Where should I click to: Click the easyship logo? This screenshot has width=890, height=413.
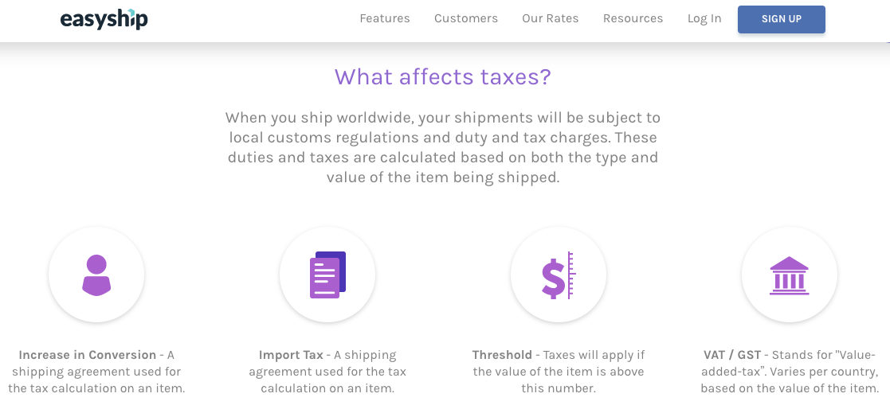(x=104, y=18)
